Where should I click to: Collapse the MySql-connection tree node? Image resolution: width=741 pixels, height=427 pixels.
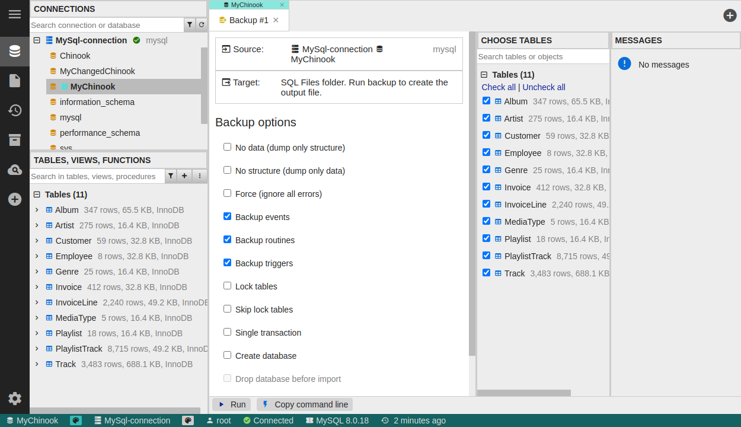click(x=37, y=40)
